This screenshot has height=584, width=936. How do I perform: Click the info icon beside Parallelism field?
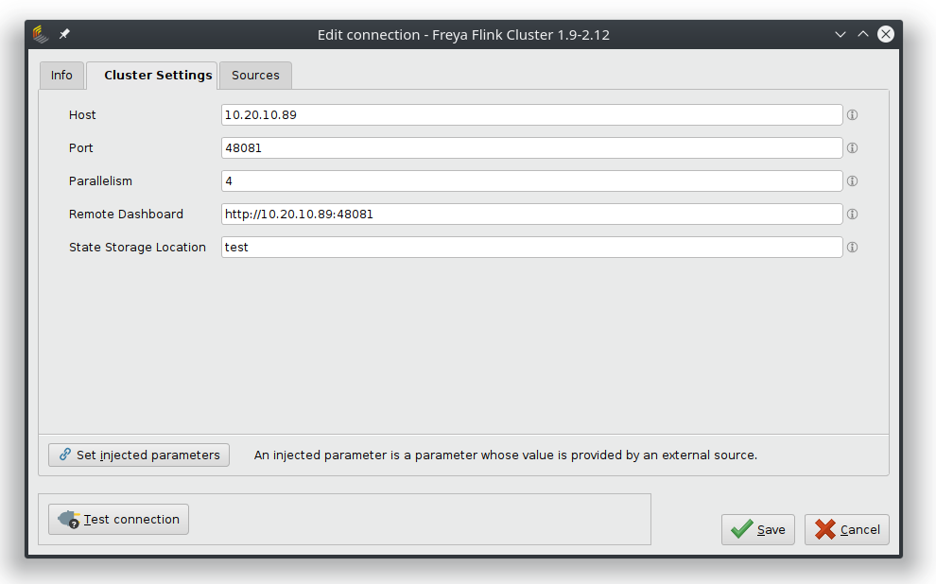point(852,181)
